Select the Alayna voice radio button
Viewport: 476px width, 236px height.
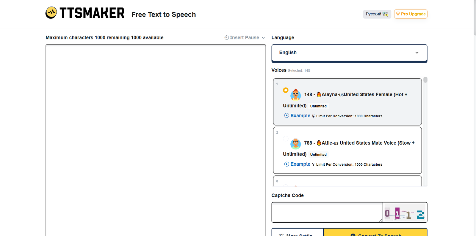click(286, 90)
